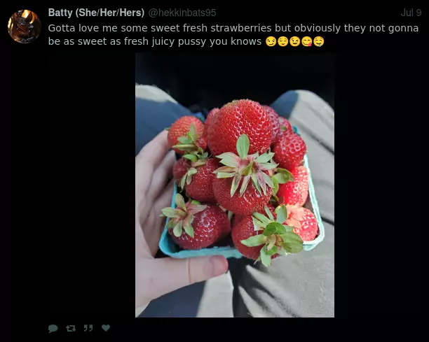The height and width of the screenshot is (342, 429).
Task: Open Batty's round profile avatar
Action: pyautogui.click(x=25, y=27)
